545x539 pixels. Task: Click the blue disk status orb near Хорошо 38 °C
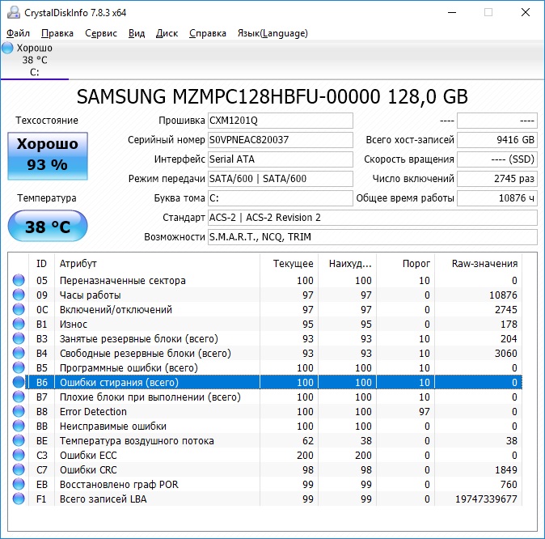click(7, 48)
